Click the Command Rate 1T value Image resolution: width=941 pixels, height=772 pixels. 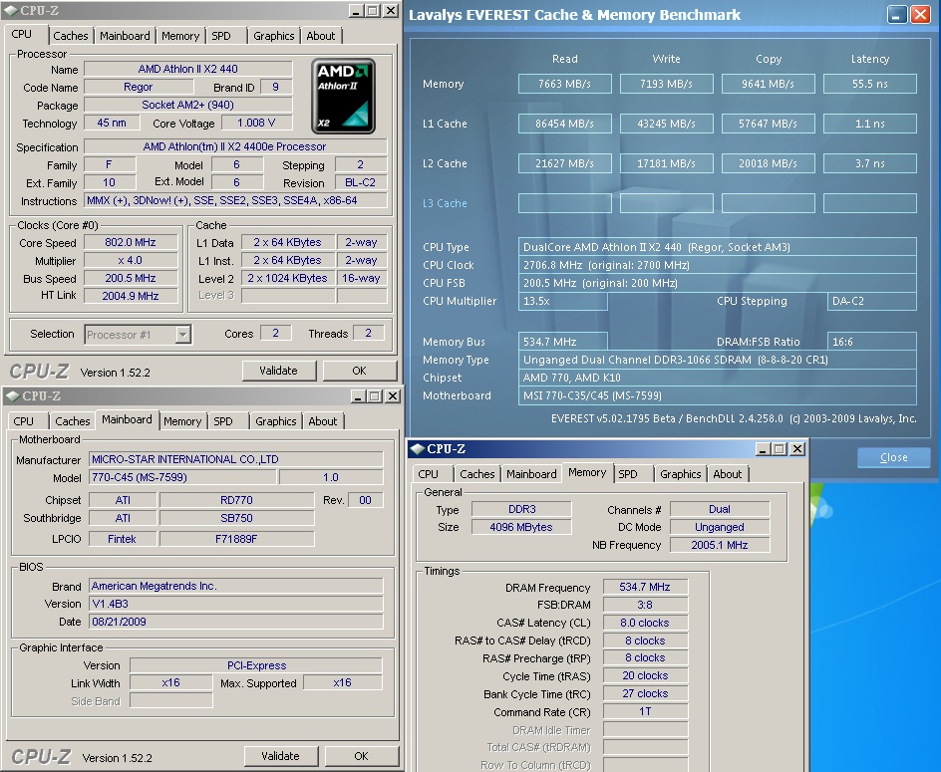tap(645, 711)
